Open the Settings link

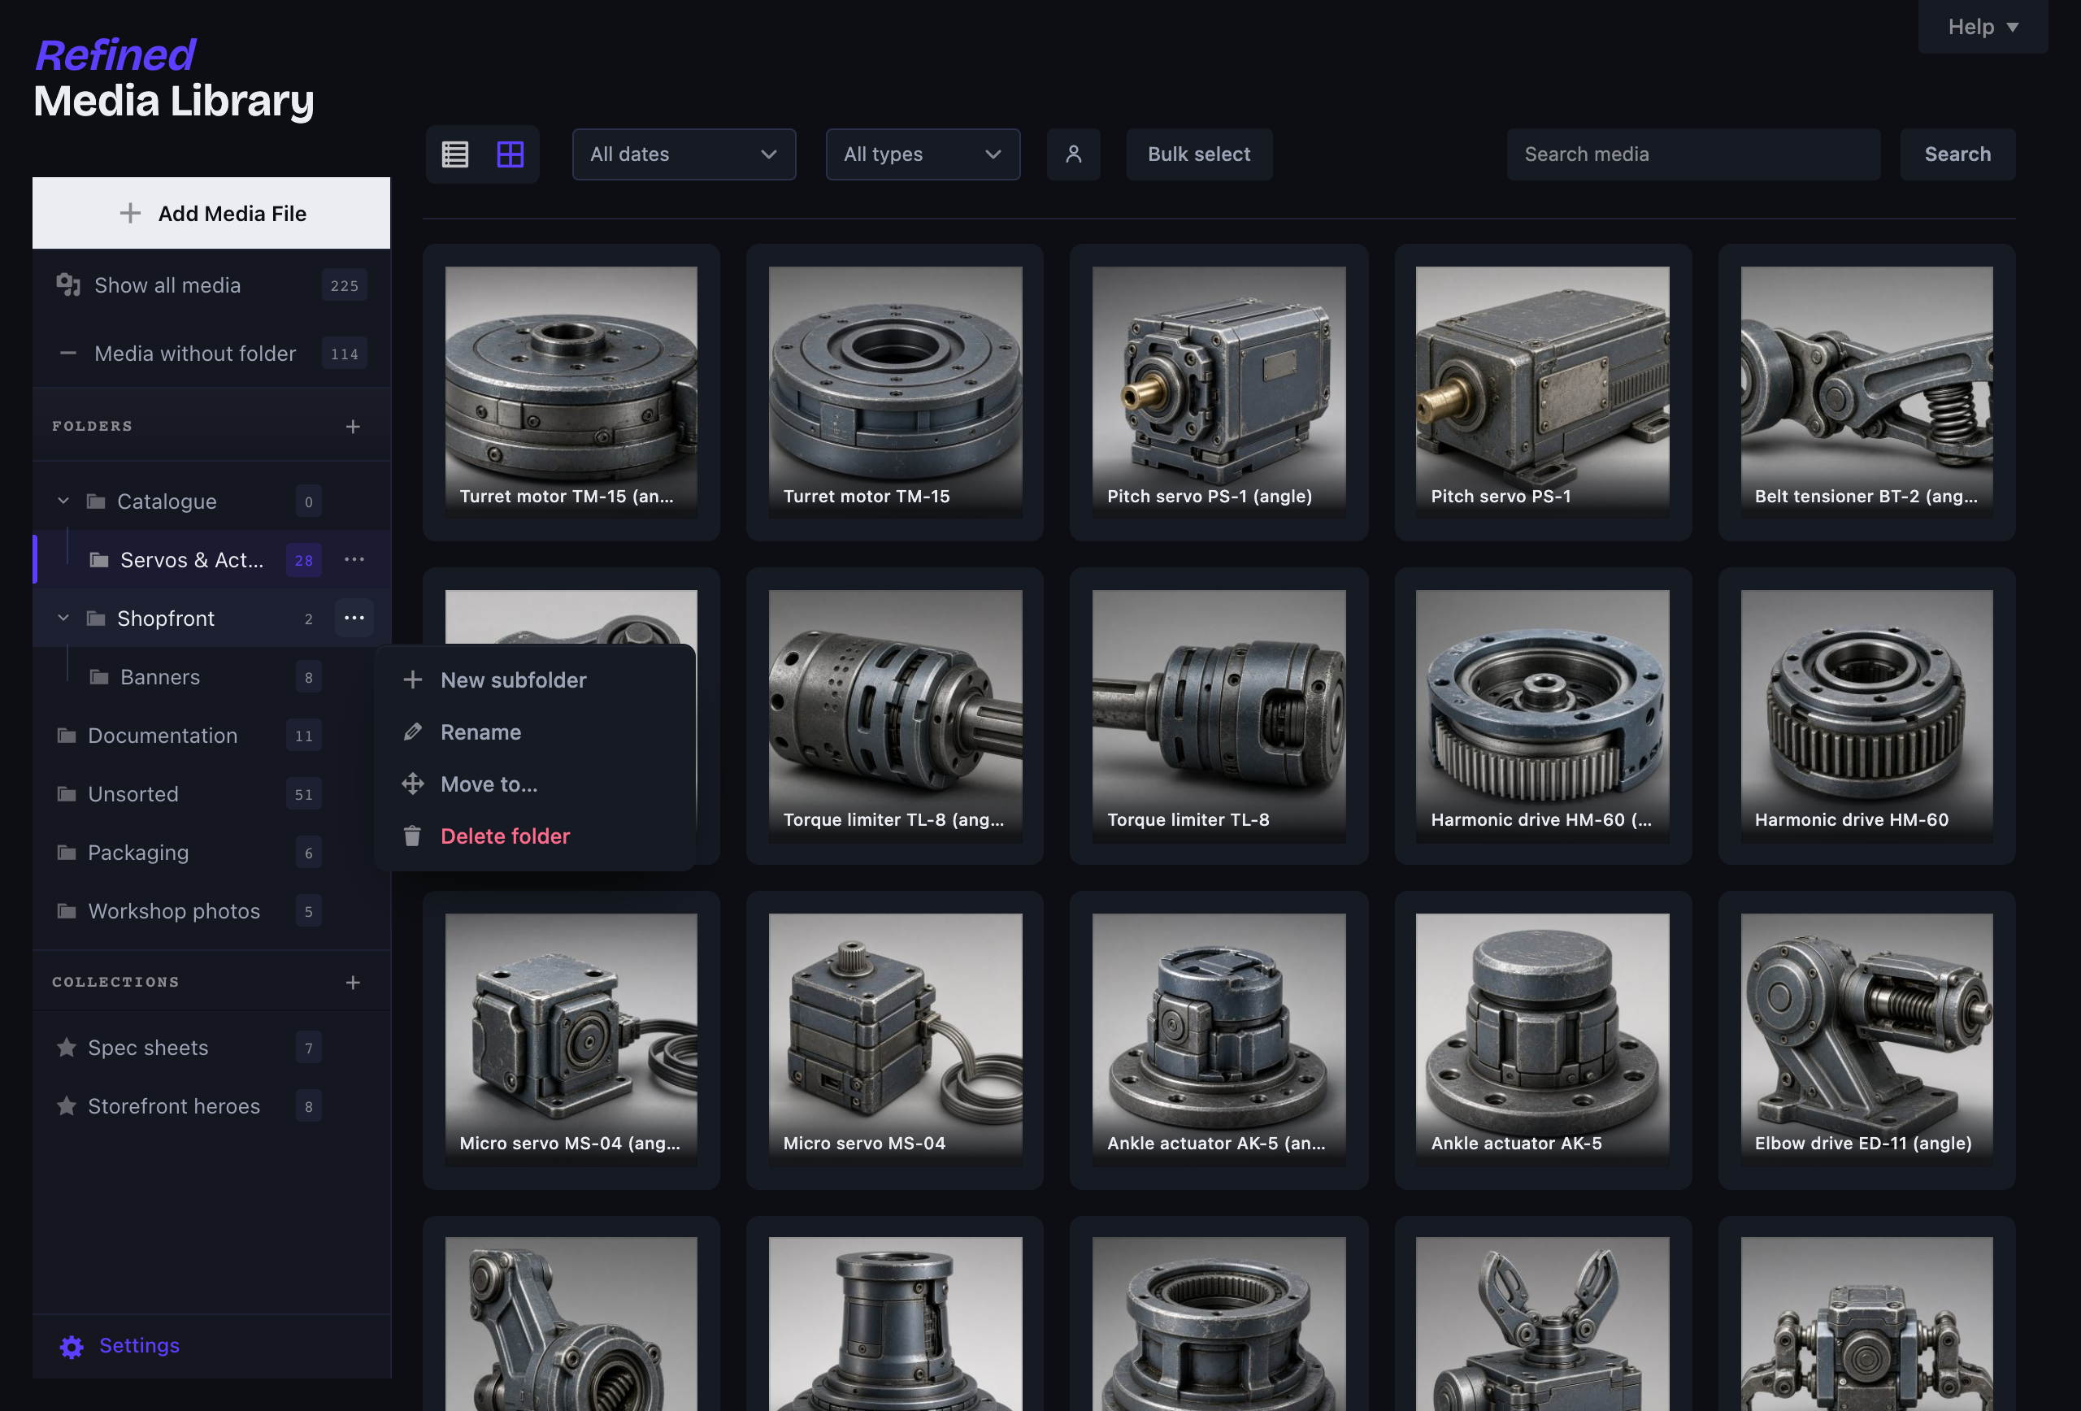coord(139,1346)
